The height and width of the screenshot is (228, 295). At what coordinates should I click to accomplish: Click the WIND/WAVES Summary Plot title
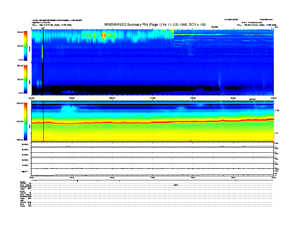[x=155, y=25]
